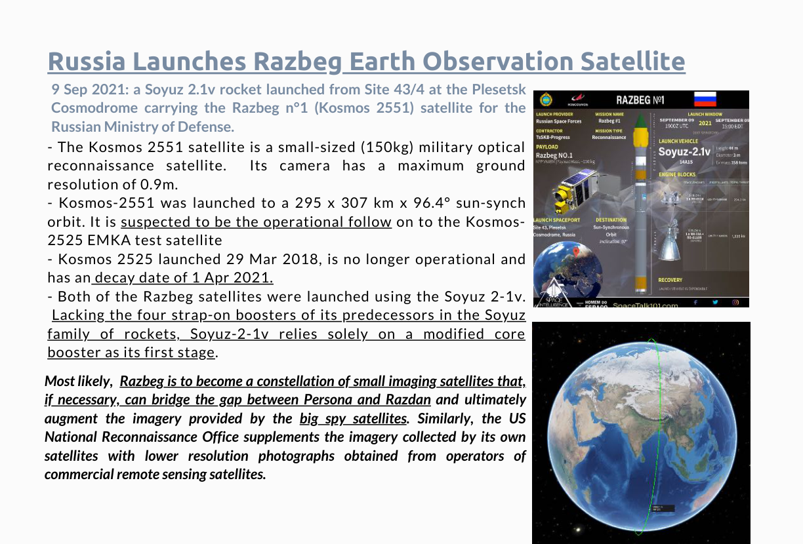Screen dimensions: 803x544
Task: Click 'Russian Space Forces' text in infographic
Action: tap(559, 121)
